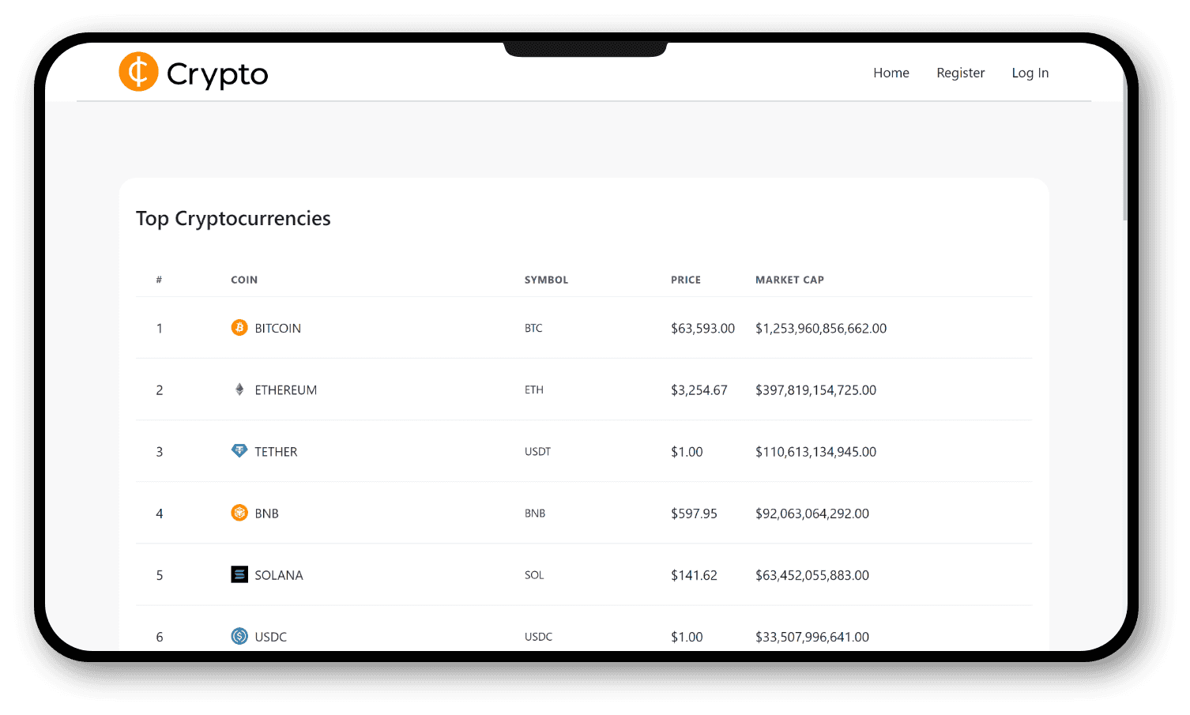Go to the Register page
Viewport: 1190px width, 715px height.
961,73
